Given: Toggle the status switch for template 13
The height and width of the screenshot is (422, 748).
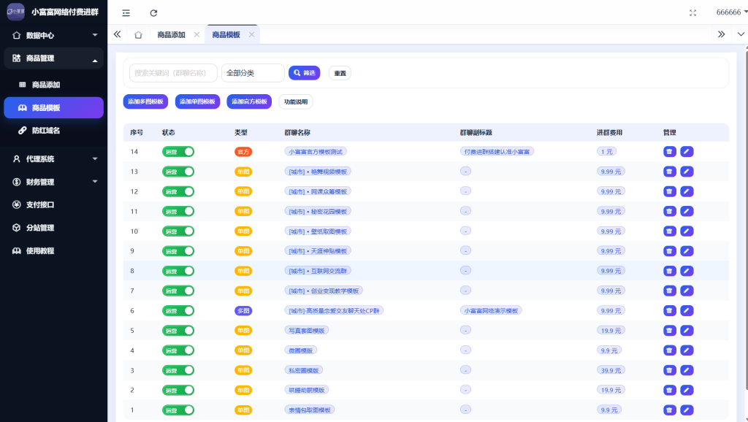Looking at the screenshot, I should click(178, 172).
